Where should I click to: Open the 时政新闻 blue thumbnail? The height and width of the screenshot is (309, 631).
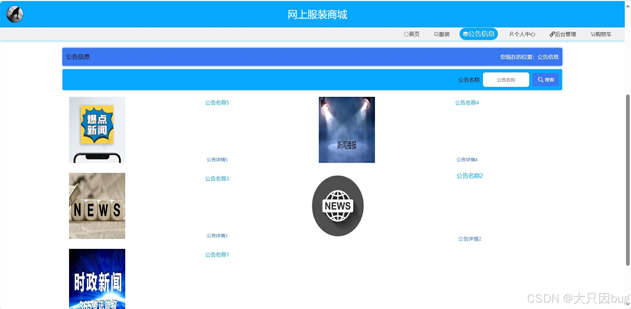tap(97, 279)
